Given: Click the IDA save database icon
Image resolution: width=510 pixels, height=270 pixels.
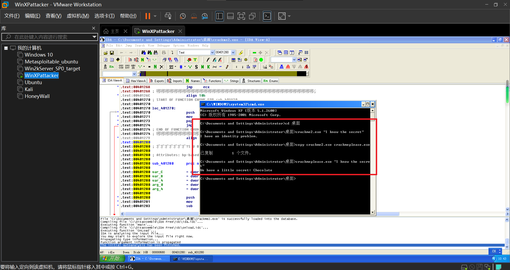Looking at the screenshot, I should (112, 53).
